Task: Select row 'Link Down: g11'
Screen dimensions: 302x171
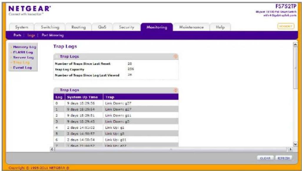Action: 116,115
